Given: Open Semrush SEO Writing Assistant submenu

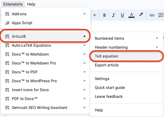Looking at the screenshot, I should pyautogui.click(x=46, y=108).
